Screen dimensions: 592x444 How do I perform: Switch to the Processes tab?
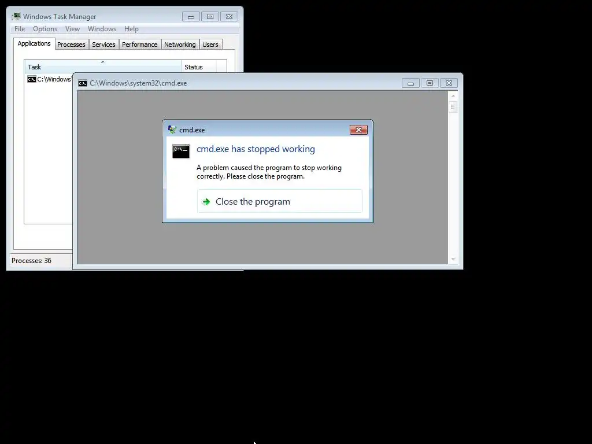point(71,45)
